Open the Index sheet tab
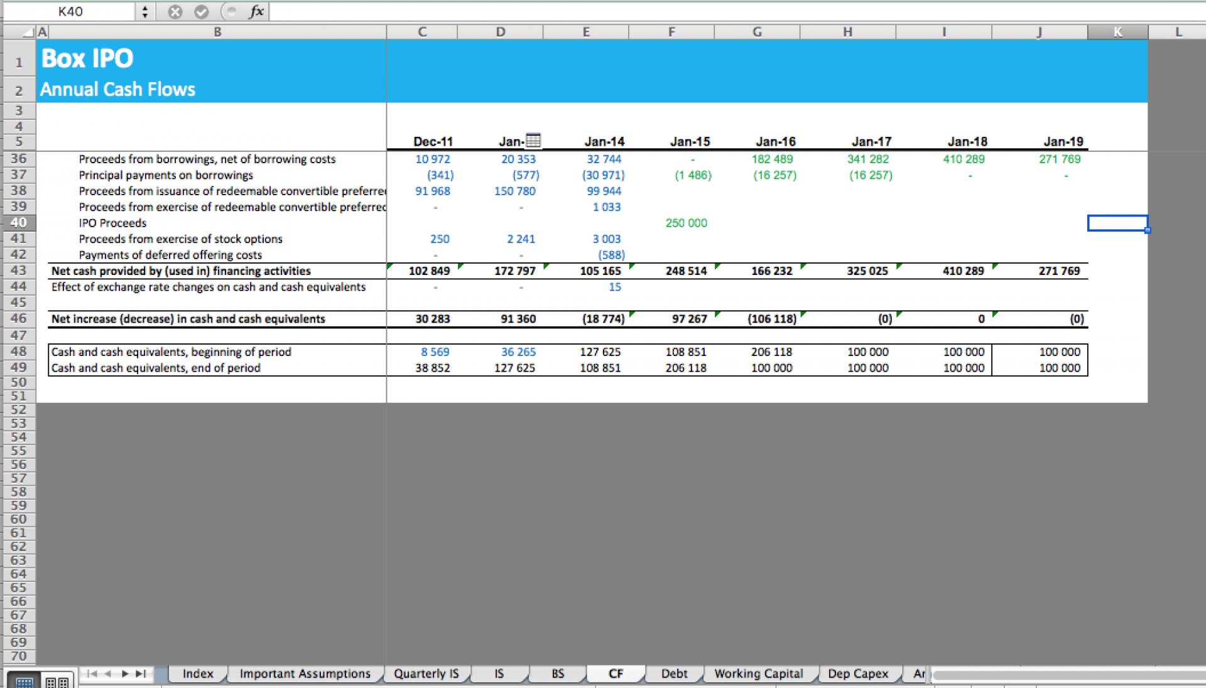 (197, 674)
